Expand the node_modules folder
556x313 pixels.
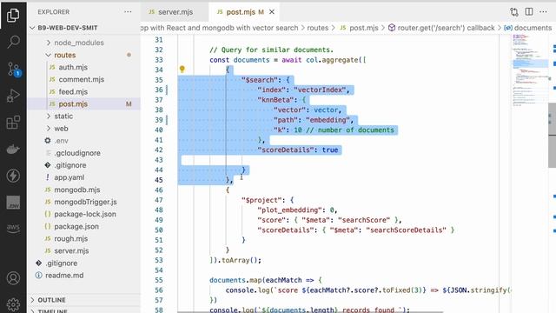[x=79, y=43]
